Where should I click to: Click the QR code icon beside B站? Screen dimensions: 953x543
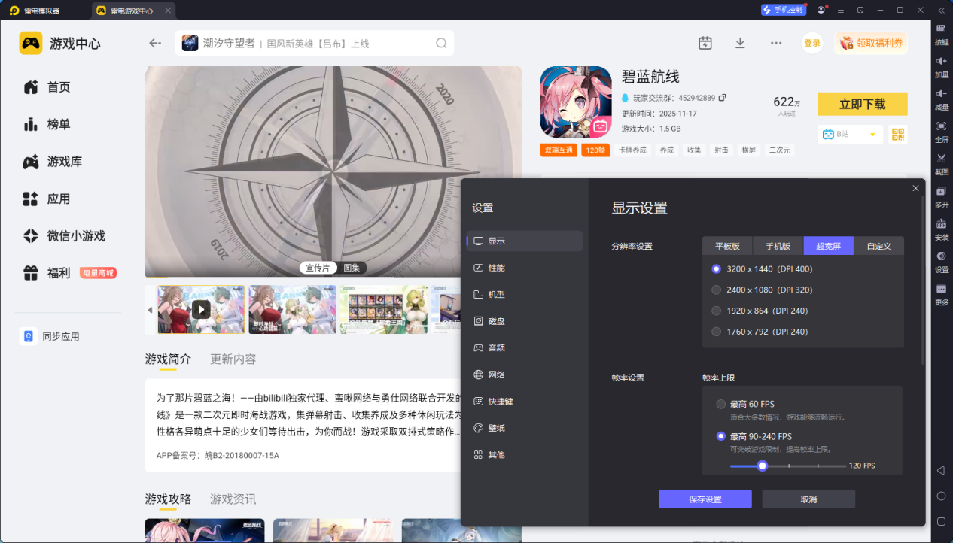897,135
